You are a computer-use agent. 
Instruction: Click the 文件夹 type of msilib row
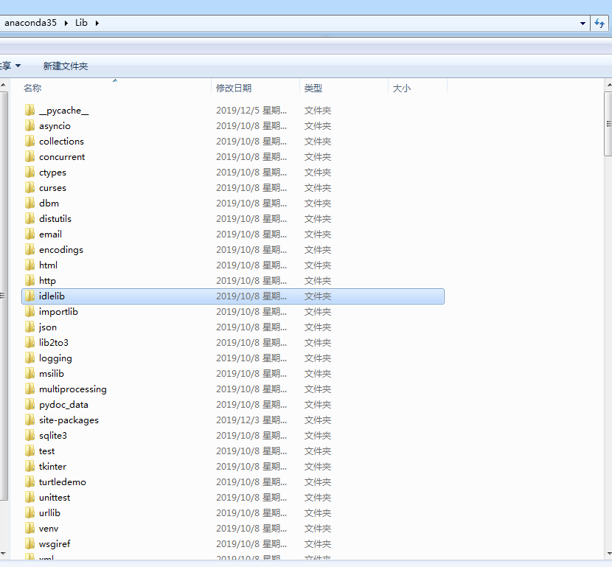point(318,373)
